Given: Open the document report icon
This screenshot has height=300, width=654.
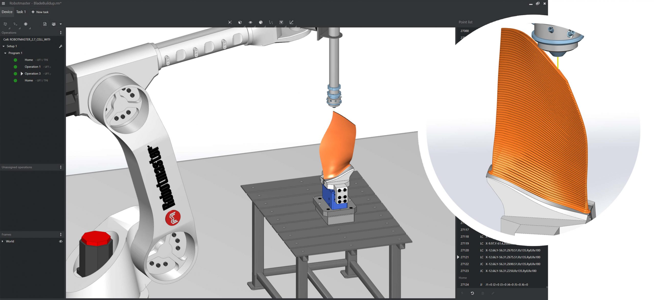Looking at the screenshot, I should [45, 24].
